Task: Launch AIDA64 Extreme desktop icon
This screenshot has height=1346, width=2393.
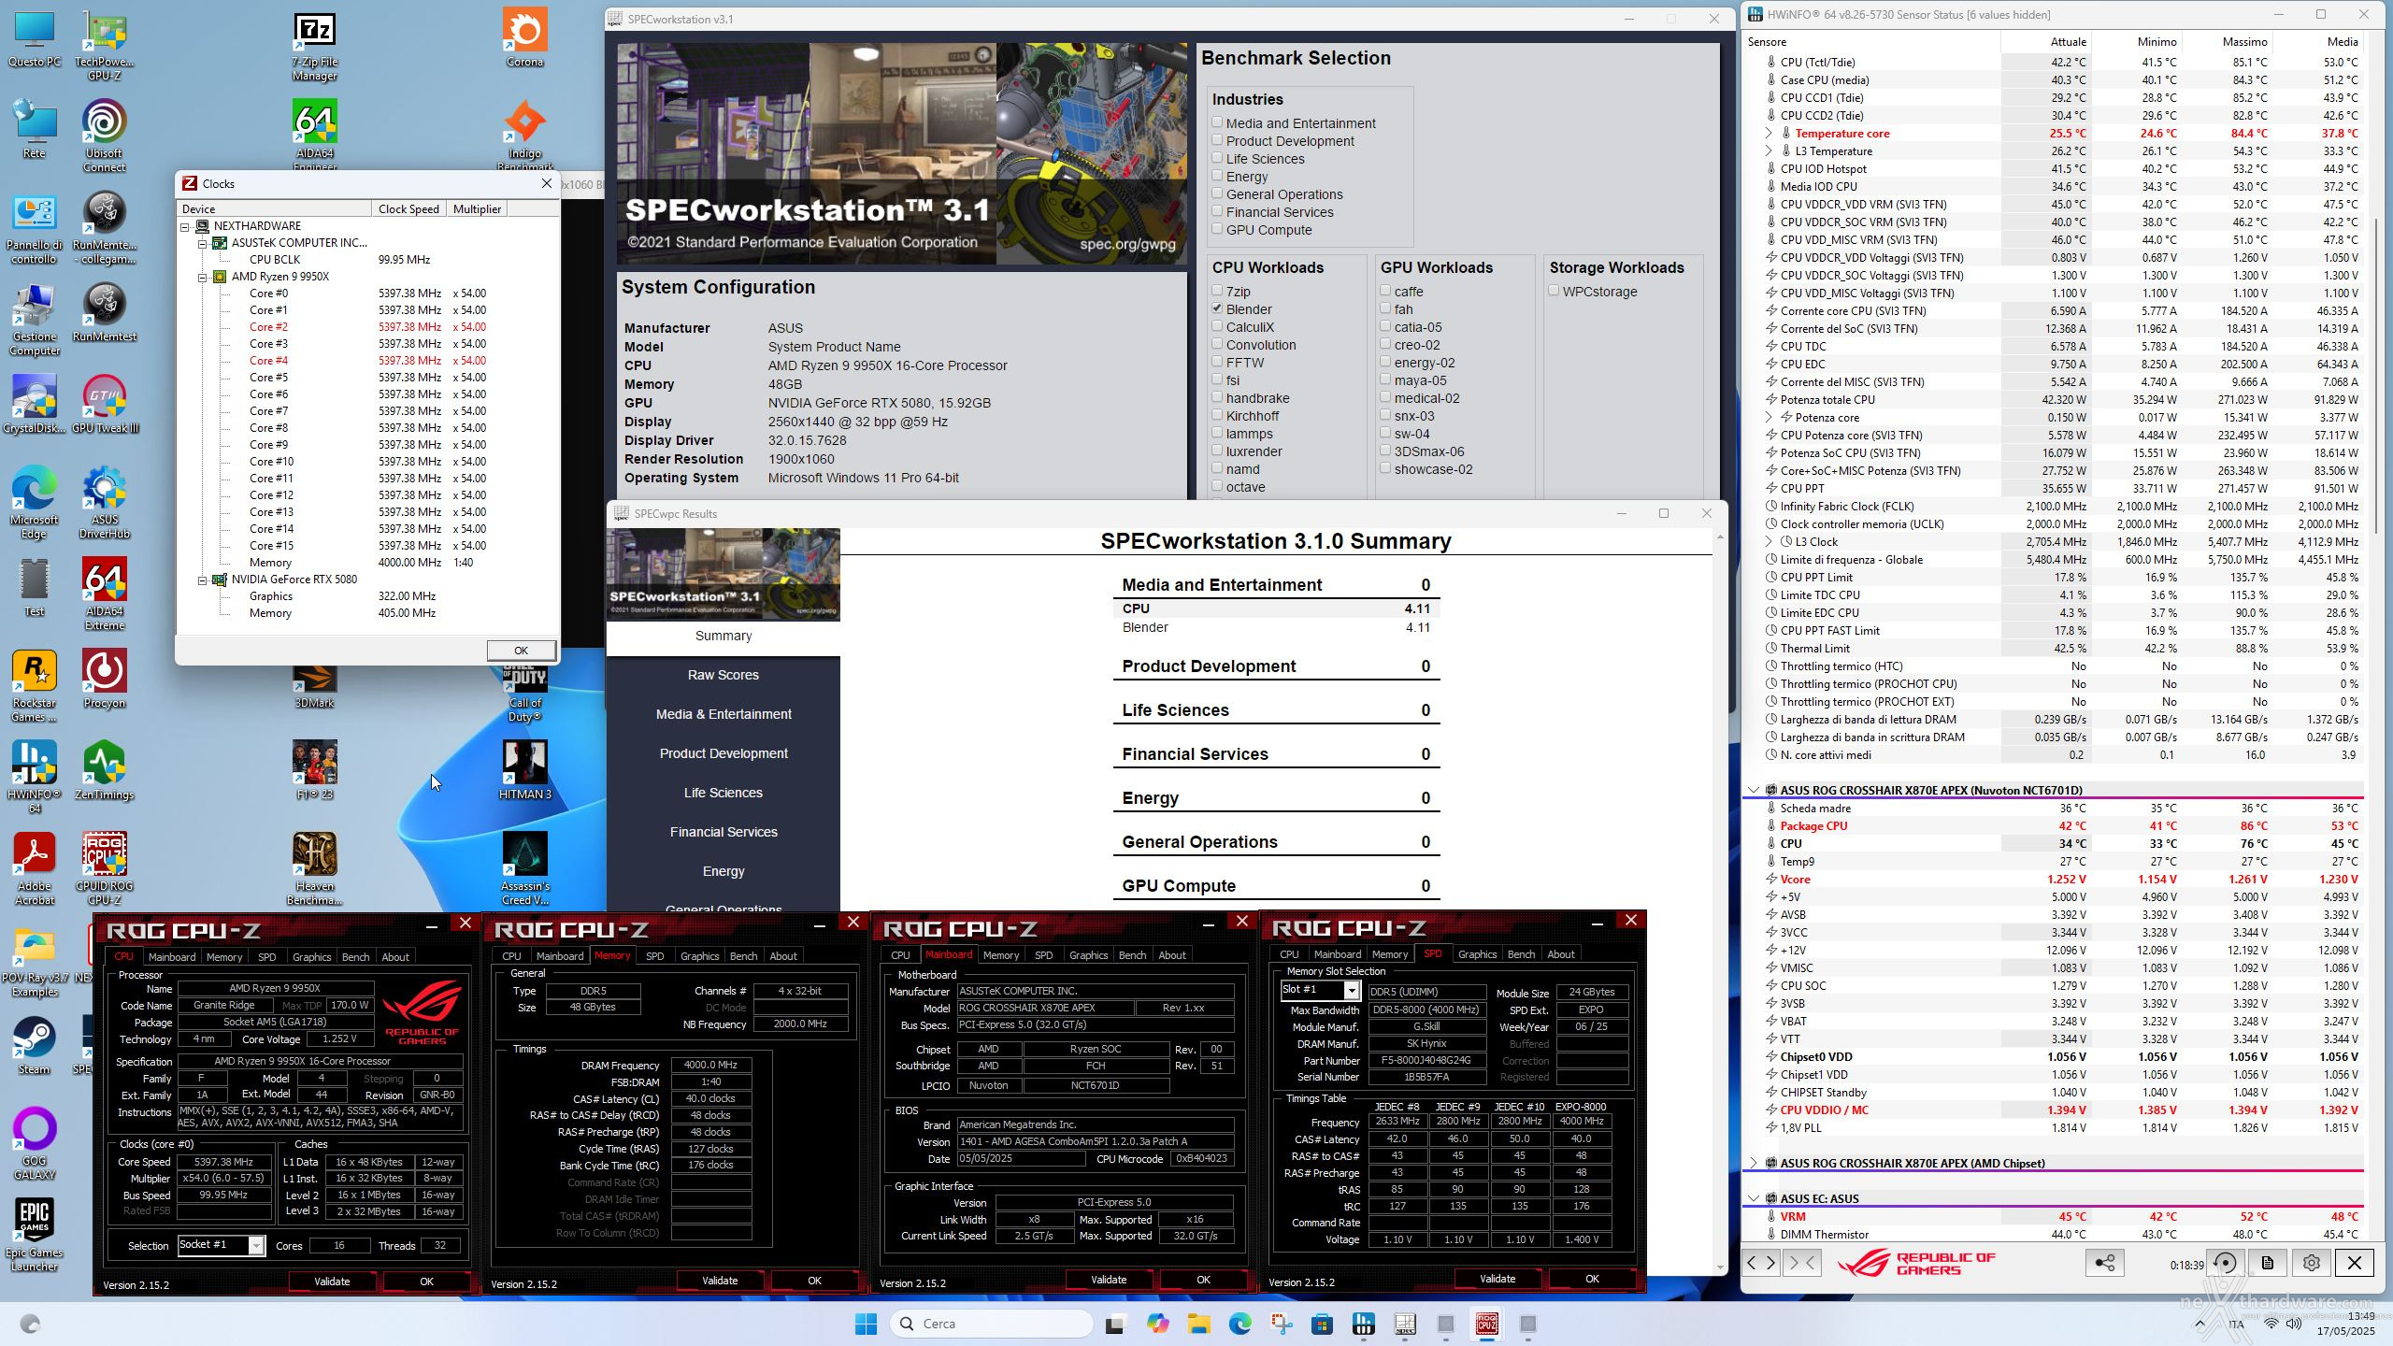Action: click(104, 594)
